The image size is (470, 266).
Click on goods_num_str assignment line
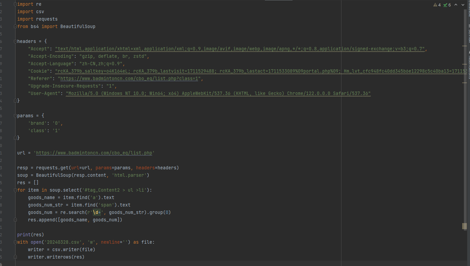(x=79, y=205)
